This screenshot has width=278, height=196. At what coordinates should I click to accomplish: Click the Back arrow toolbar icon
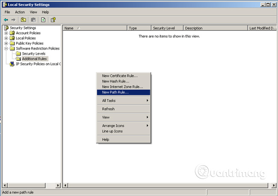(6, 20)
